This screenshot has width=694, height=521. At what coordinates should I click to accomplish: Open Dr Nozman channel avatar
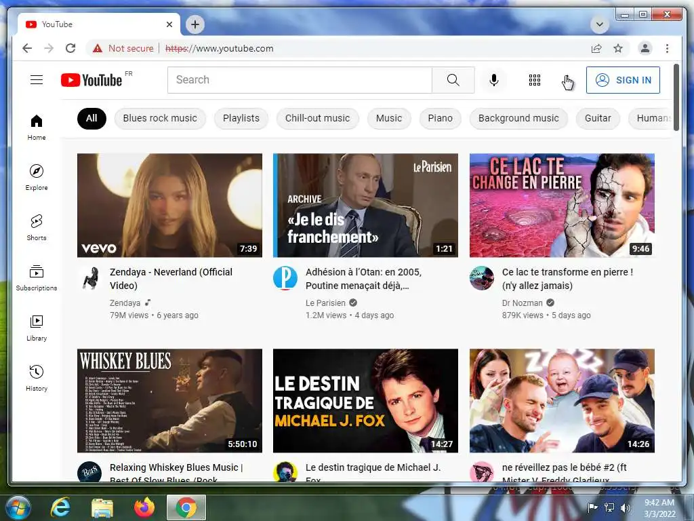[x=482, y=278]
